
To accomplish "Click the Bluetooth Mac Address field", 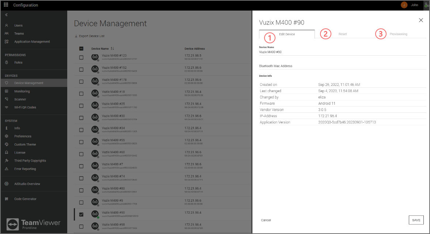I will pyautogui.click(x=343, y=66).
